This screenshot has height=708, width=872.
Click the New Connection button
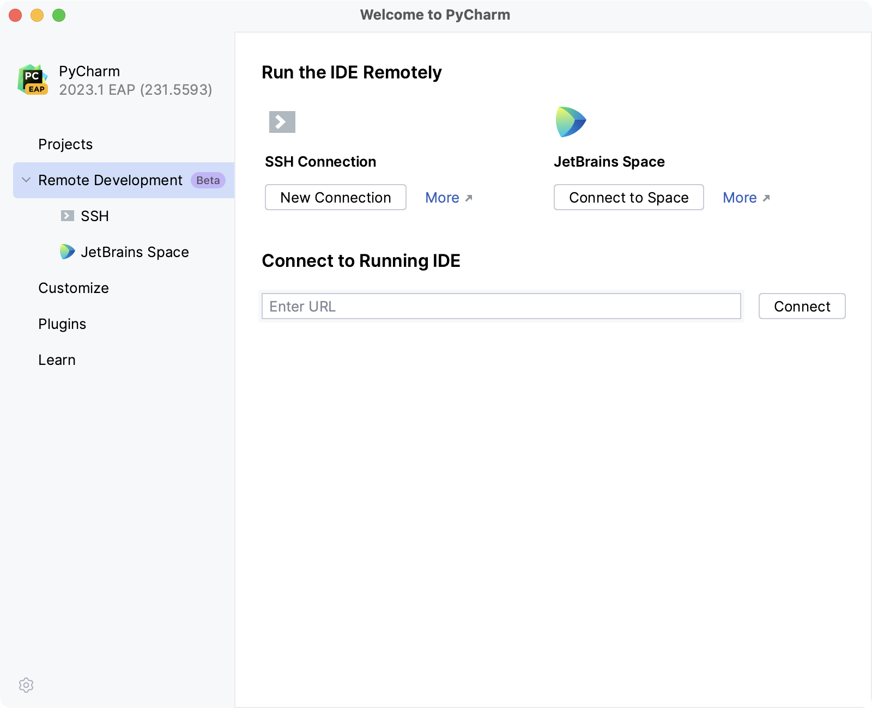coord(335,197)
